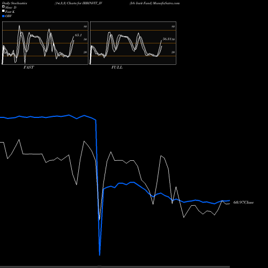This screenshot has width=268, height=268.
Task: Click the 'Fast K' legend label
Action: pyautogui.click(x=10, y=12)
